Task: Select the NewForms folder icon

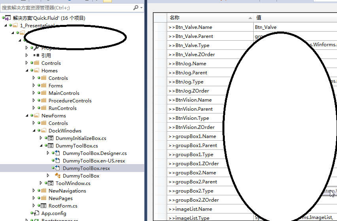Action: (36, 115)
